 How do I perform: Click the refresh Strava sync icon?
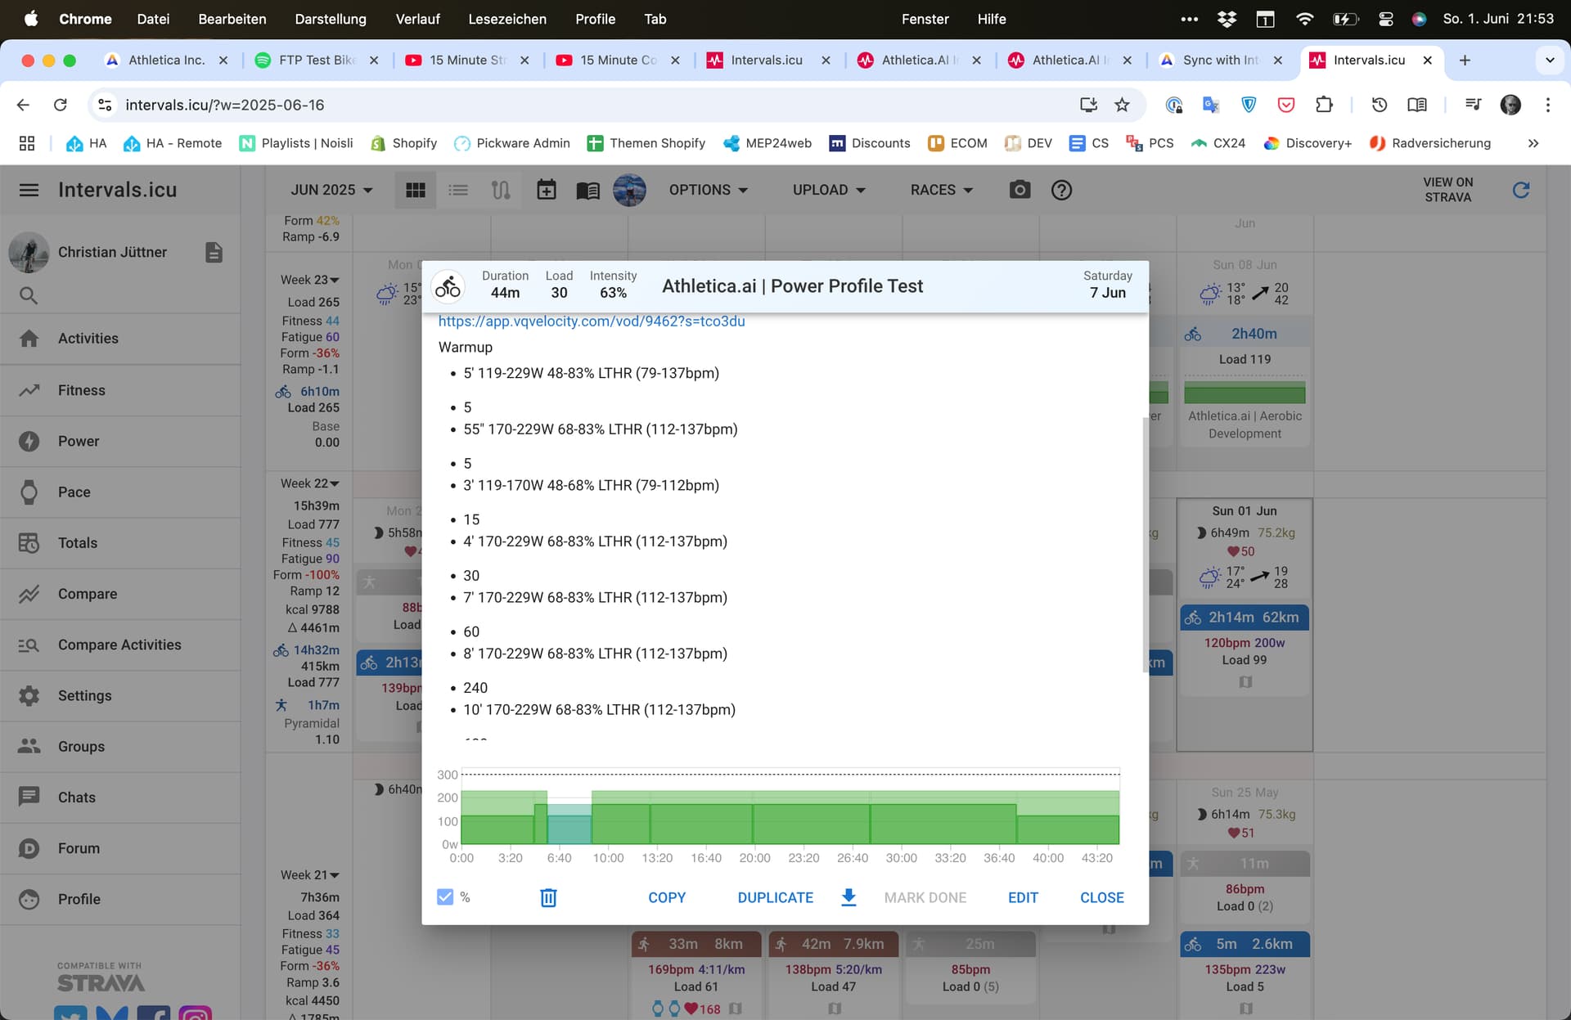[1521, 190]
